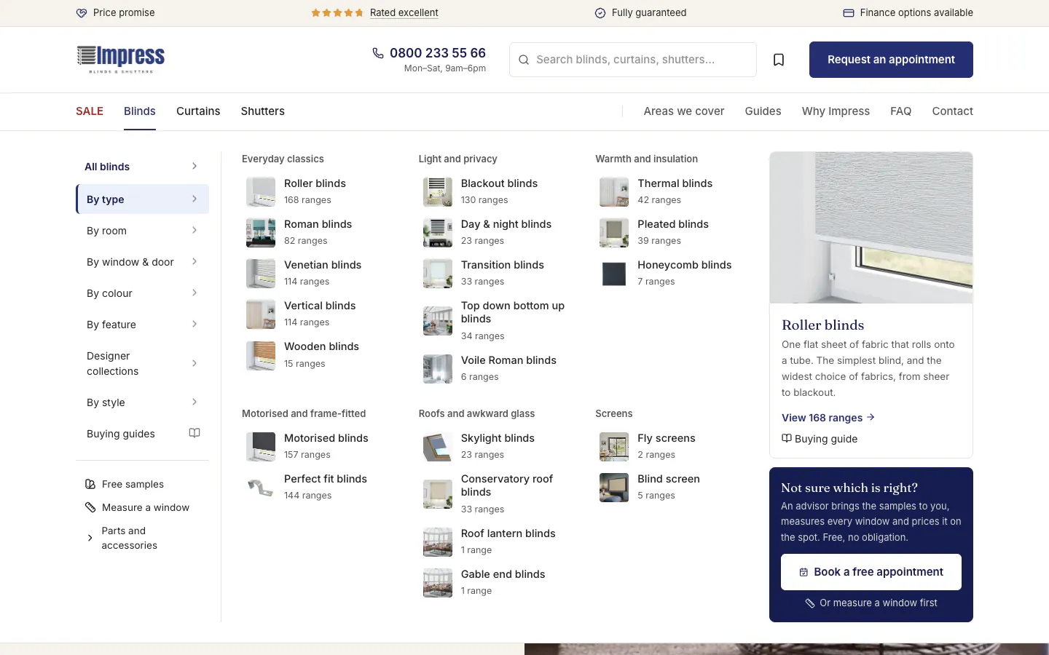This screenshot has height=655, width=1049.
Task: Expand the By colour submenu
Action: pyautogui.click(x=143, y=293)
